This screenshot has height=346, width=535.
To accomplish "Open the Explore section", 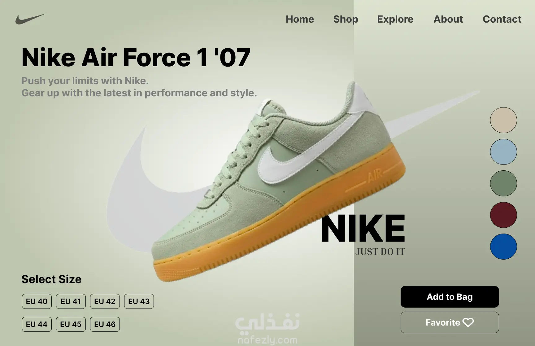I will [x=395, y=19].
